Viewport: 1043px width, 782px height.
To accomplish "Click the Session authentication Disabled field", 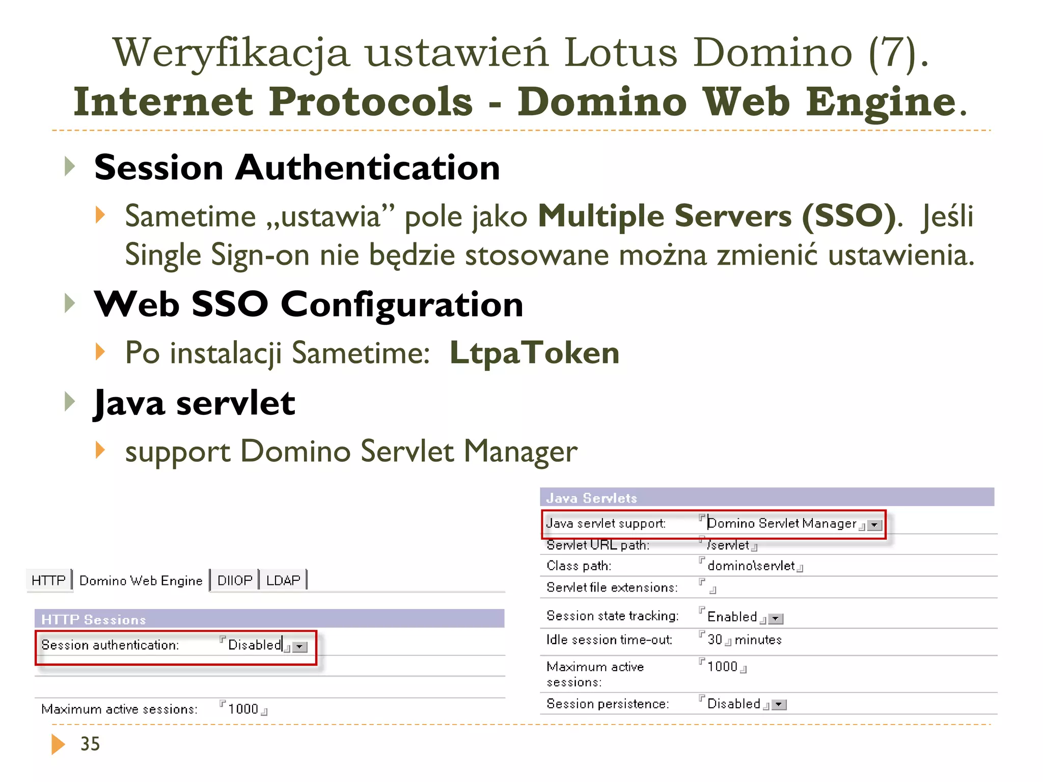I will pyautogui.click(x=255, y=645).
